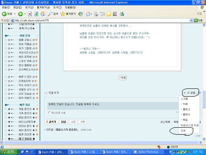The height and width of the screenshot is (155, 206).
Task: Print the page with the printer icon
Action: coord(96,14)
